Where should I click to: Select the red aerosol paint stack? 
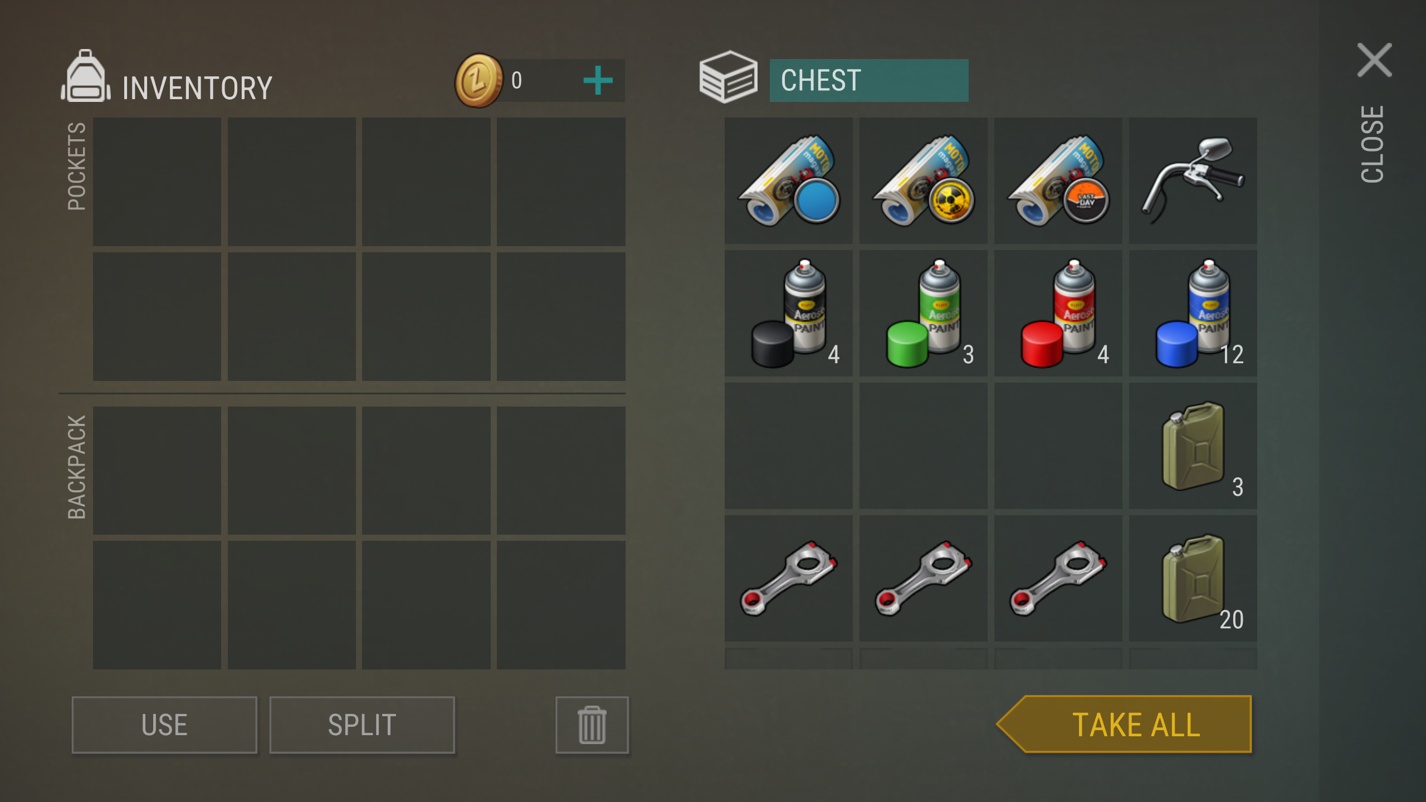pyautogui.click(x=1058, y=313)
